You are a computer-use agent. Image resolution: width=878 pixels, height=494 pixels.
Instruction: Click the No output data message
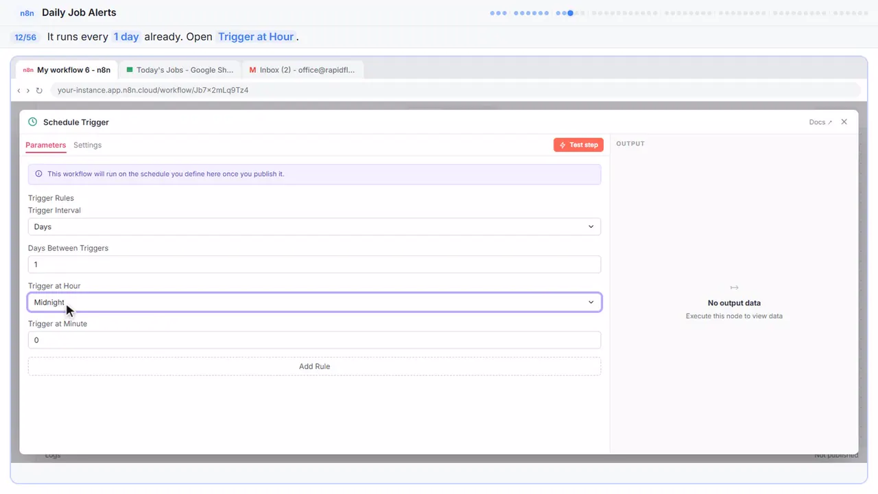tap(734, 303)
